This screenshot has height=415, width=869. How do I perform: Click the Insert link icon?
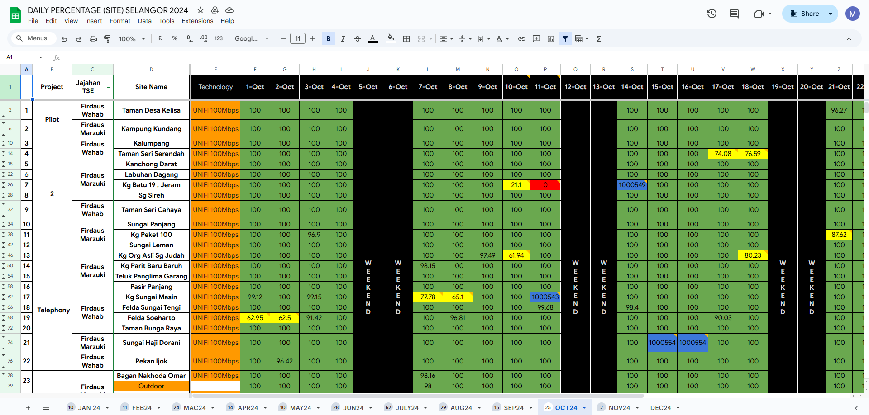tap(522, 39)
